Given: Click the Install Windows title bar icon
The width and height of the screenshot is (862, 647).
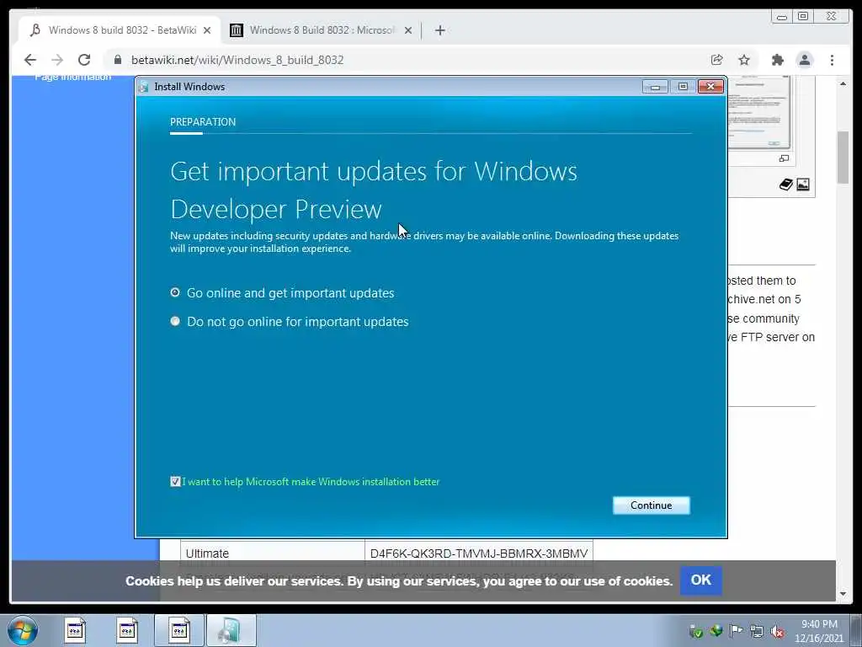Looking at the screenshot, I should [144, 87].
